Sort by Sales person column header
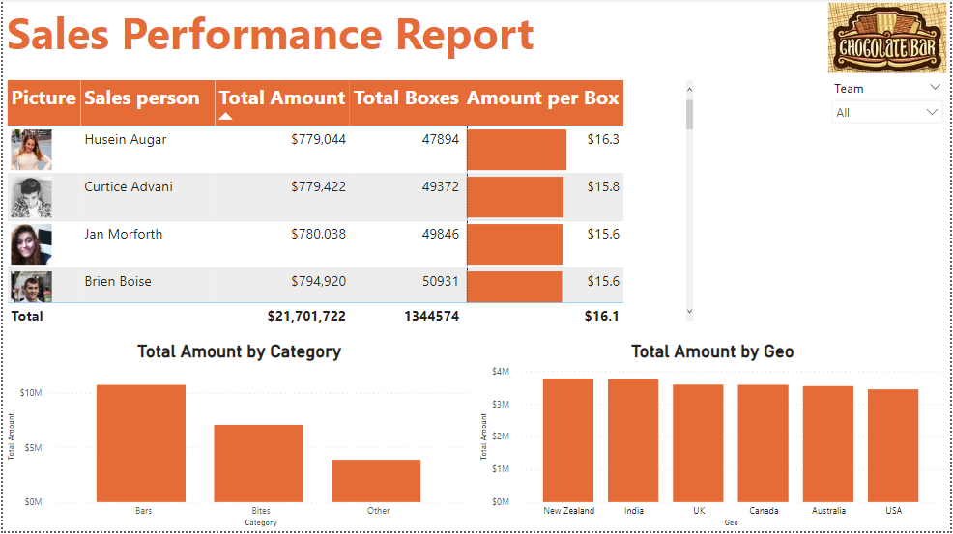The height and width of the screenshot is (534, 953). click(x=142, y=98)
